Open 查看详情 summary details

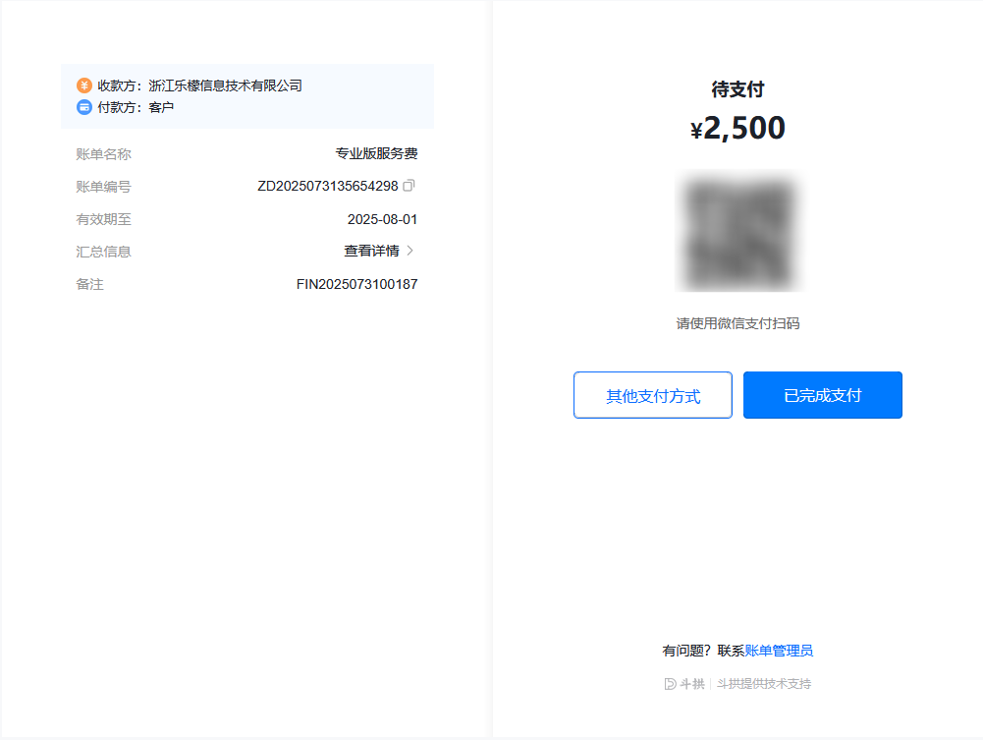click(x=372, y=251)
